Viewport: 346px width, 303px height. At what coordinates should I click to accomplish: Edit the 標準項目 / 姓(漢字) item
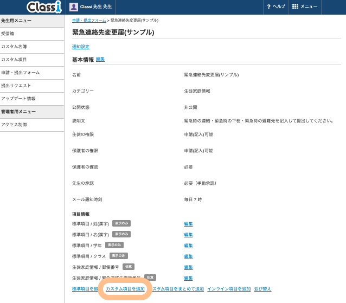[188, 224]
